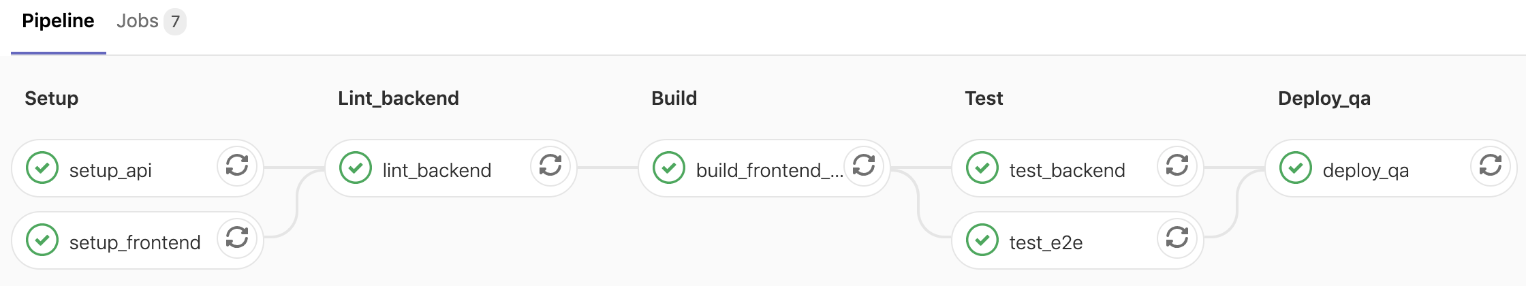The height and width of the screenshot is (286, 1526).
Task: Open the setup_frontend job details
Action: tap(135, 242)
